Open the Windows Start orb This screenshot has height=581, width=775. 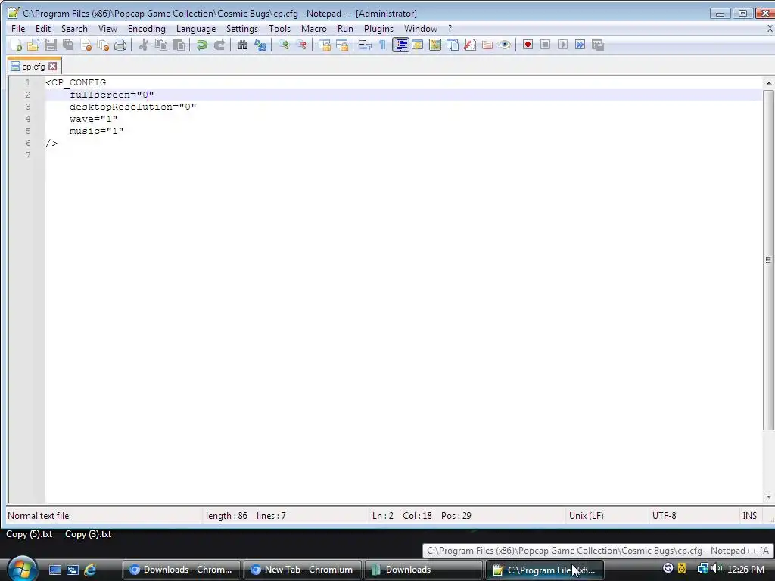(x=22, y=569)
